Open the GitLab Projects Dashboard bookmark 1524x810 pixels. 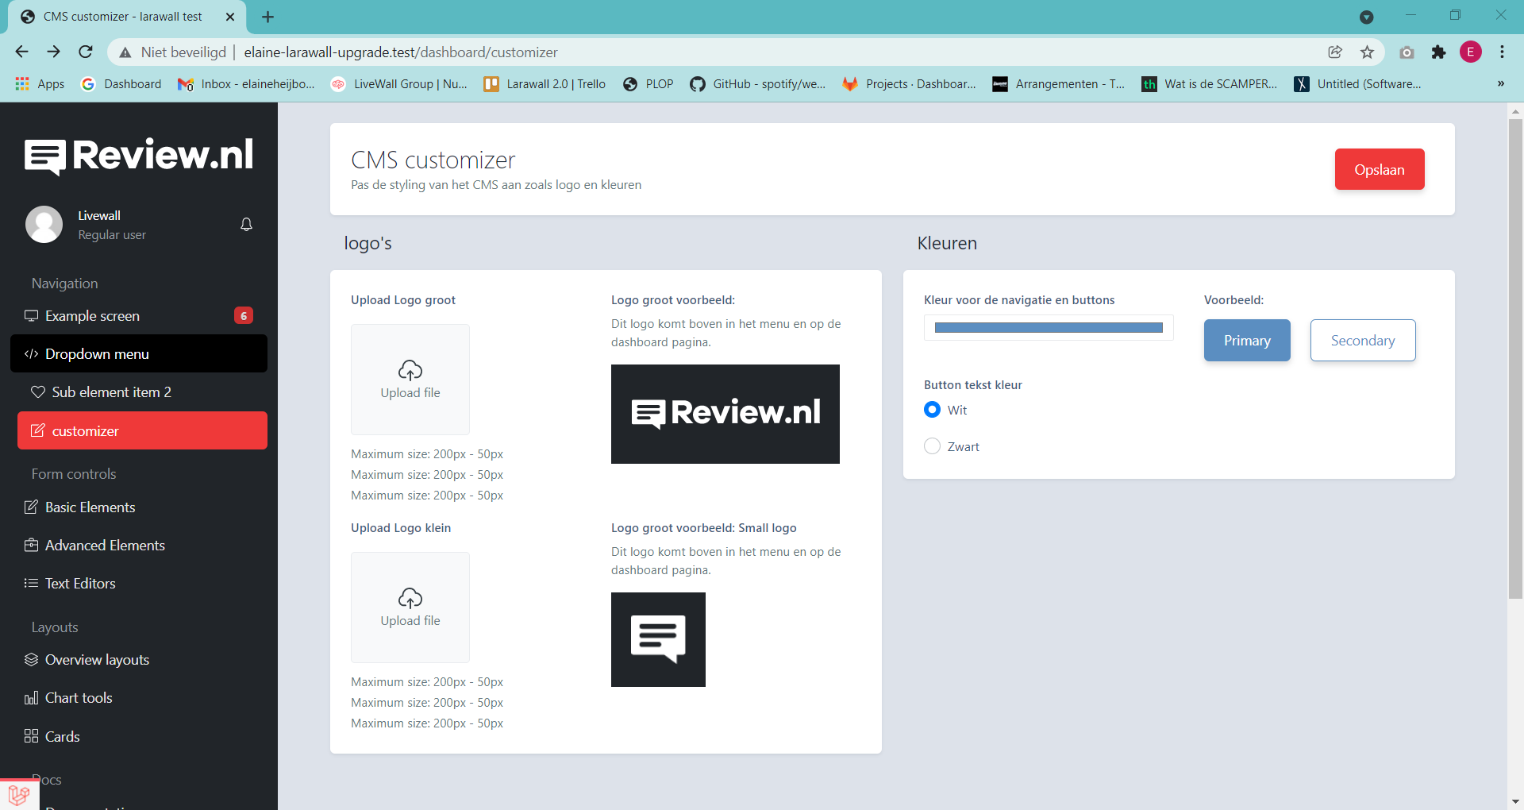pos(910,83)
